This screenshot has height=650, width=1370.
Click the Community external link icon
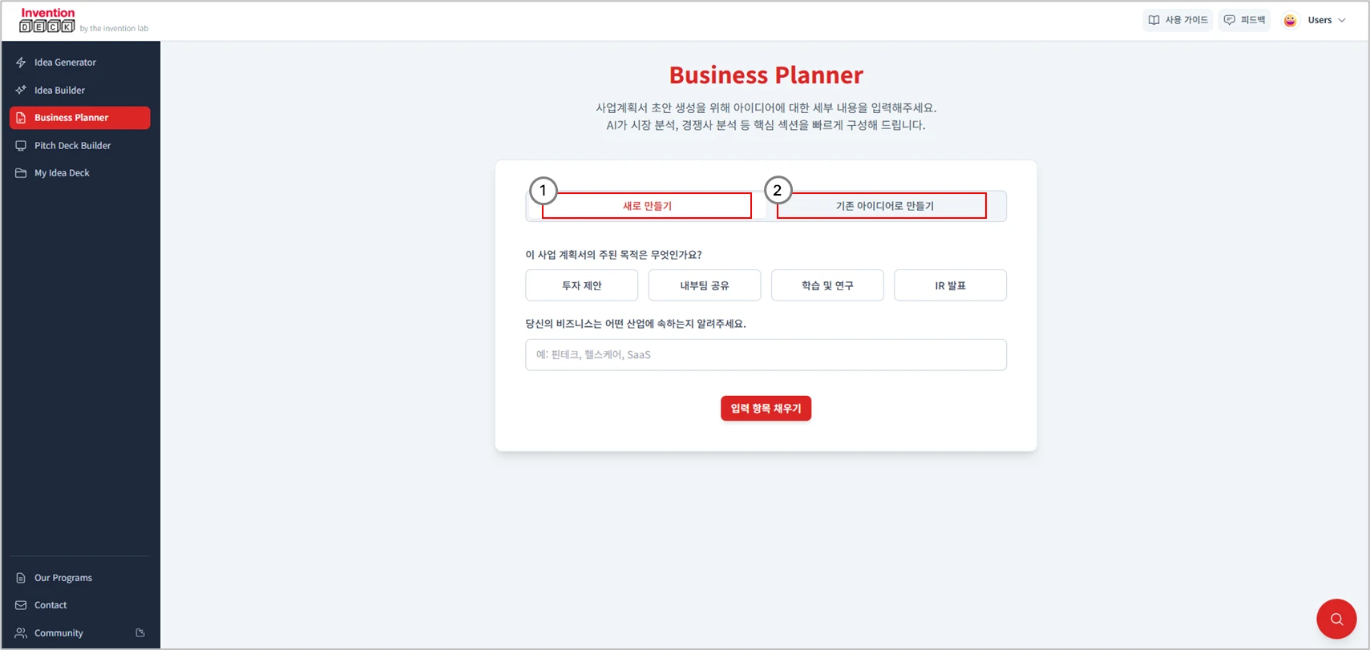point(140,633)
